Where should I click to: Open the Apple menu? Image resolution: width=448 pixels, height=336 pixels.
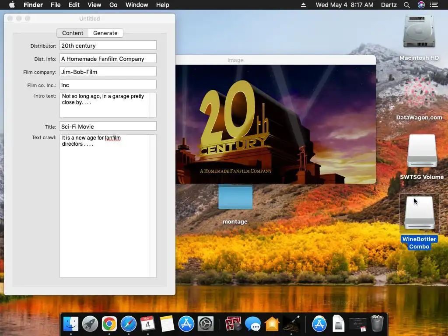tap(12, 5)
